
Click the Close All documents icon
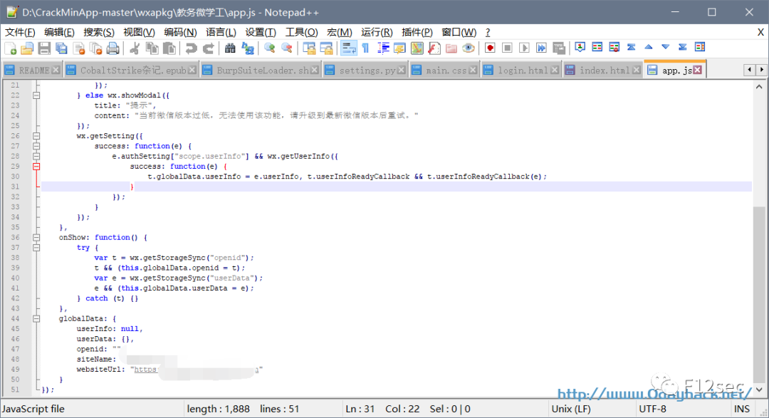pyautogui.click(x=95, y=48)
